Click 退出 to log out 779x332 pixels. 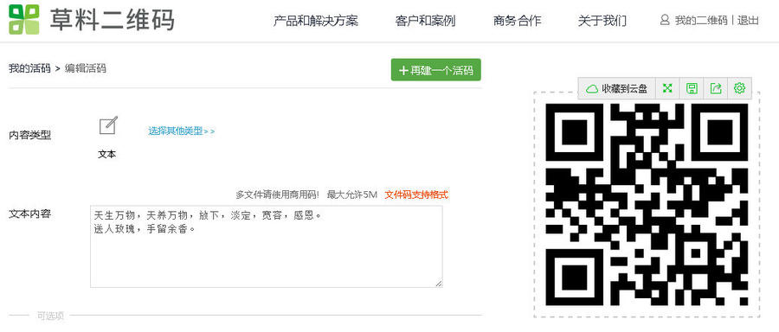pyautogui.click(x=748, y=21)
